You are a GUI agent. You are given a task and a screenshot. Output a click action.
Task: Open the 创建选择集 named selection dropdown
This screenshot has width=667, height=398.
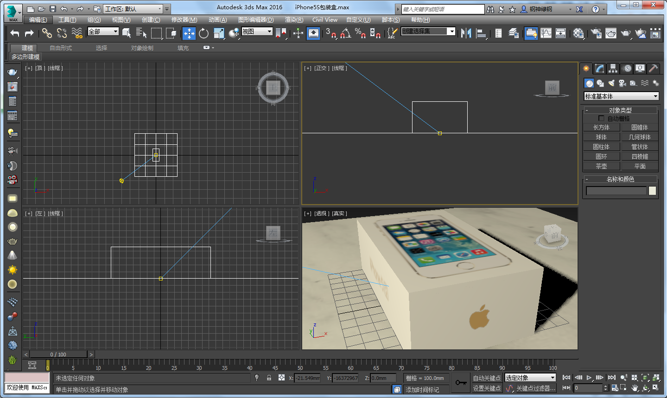(428, 31)
